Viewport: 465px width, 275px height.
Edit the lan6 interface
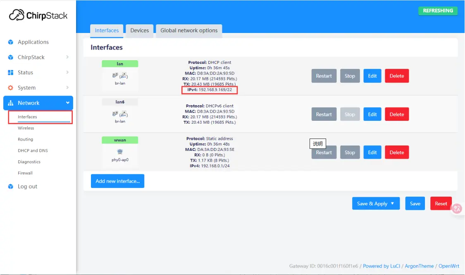pyautogui.click(x=372, y=114)
